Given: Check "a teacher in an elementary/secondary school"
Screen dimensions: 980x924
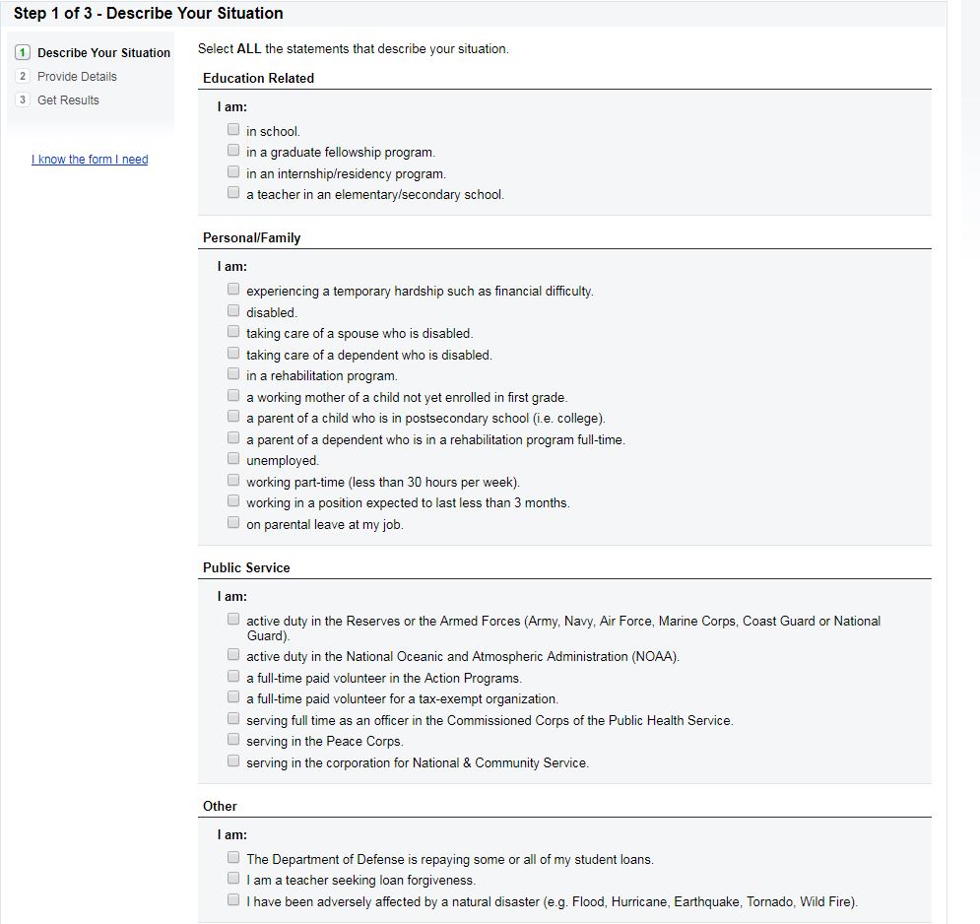Looking at the screenshot, I should click(233, 193).
